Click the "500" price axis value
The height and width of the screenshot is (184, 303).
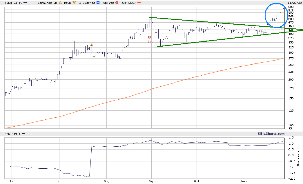click(291, 19)
